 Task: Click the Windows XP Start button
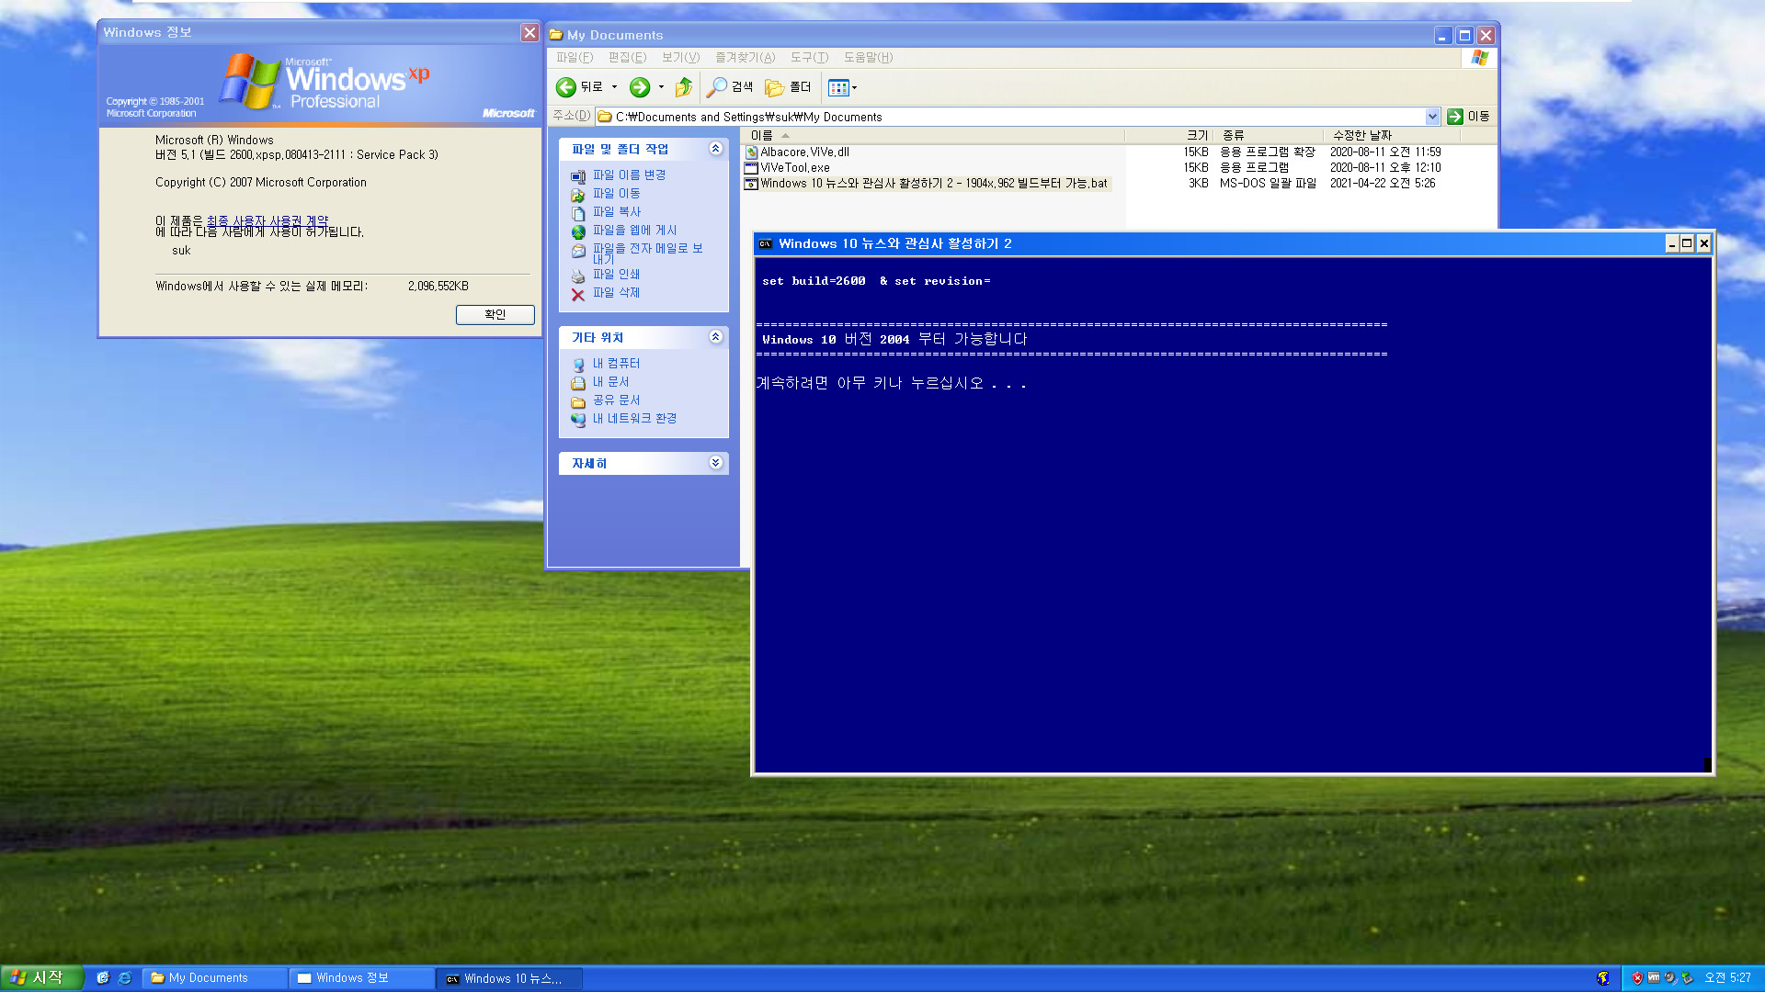(x=42, y=978)
